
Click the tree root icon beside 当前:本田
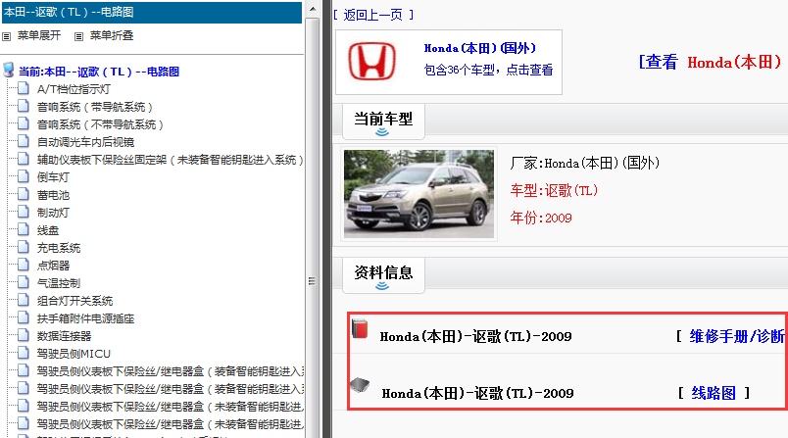[9, 70]
